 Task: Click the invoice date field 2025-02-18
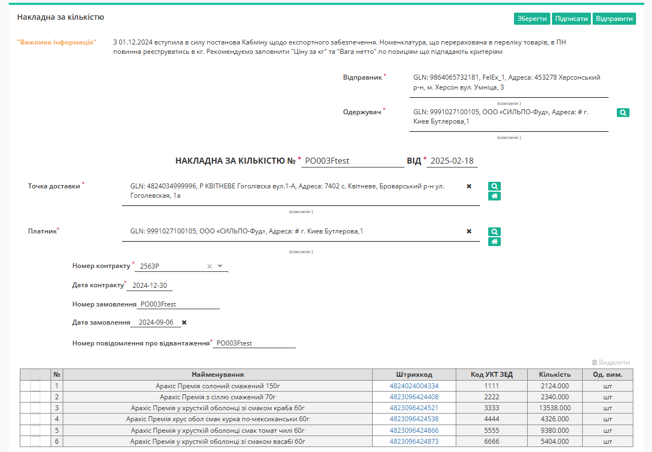pos(452,161)
